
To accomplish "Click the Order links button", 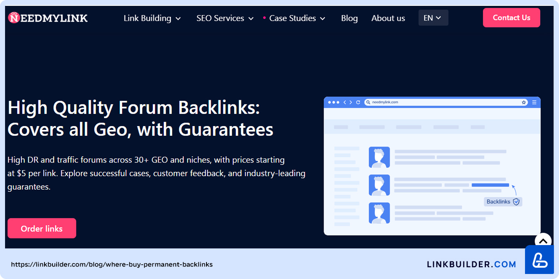I will 42,228.
